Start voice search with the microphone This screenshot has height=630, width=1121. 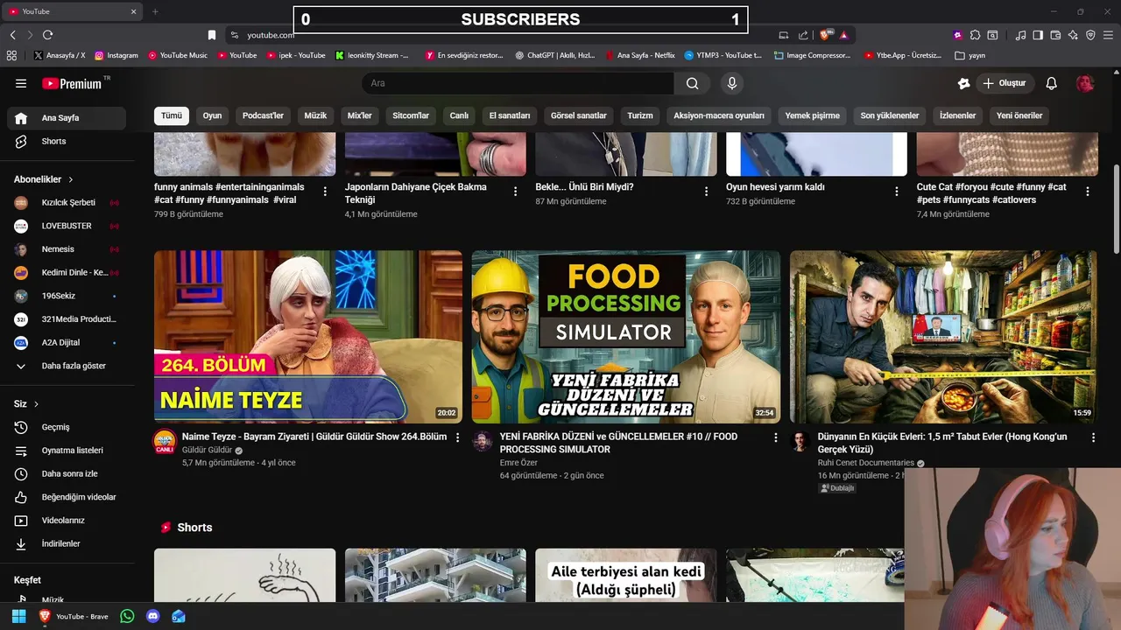point(732,83)
